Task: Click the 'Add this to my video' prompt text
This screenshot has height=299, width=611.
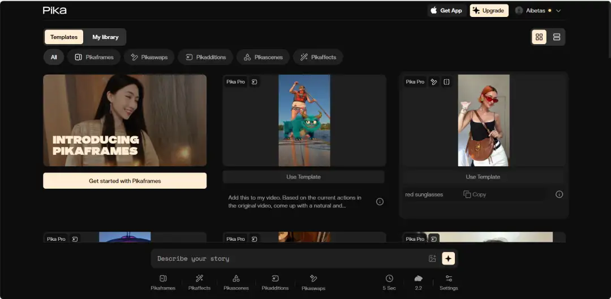Action: pos(295,202)
